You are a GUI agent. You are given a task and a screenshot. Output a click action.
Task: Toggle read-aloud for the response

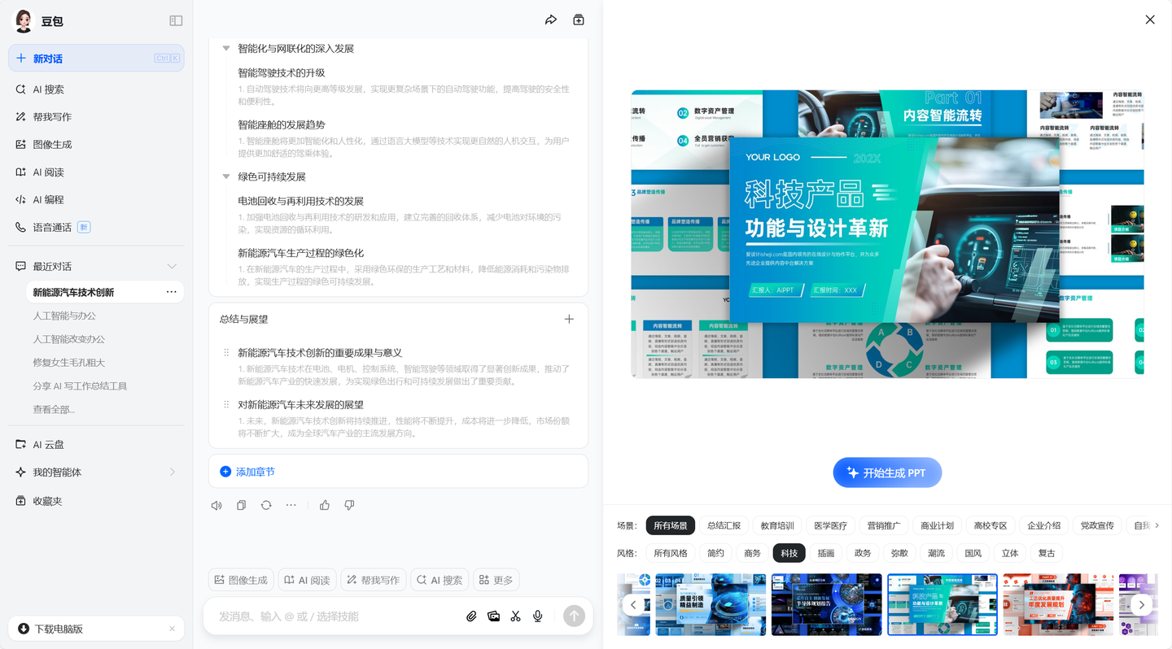pos(216,504)
